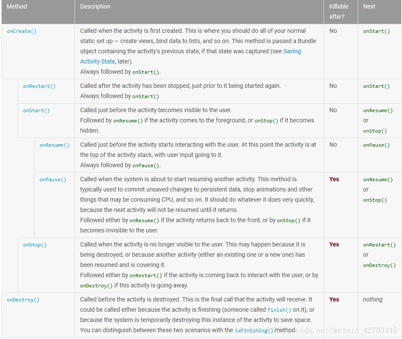Screen dimensions: 402x339
Task: Click 'nothing' in the onDestroy() row
Action: click(x=373, y=299)
